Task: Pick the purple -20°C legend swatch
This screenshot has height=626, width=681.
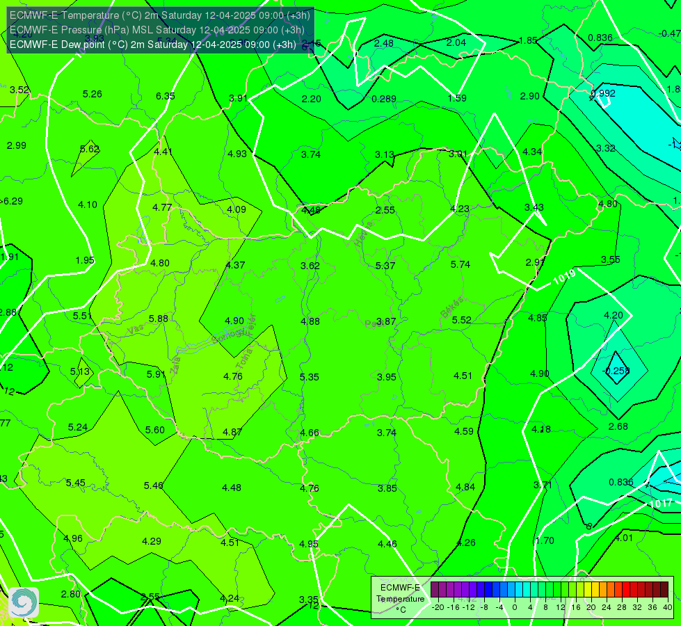Action: 434,590
